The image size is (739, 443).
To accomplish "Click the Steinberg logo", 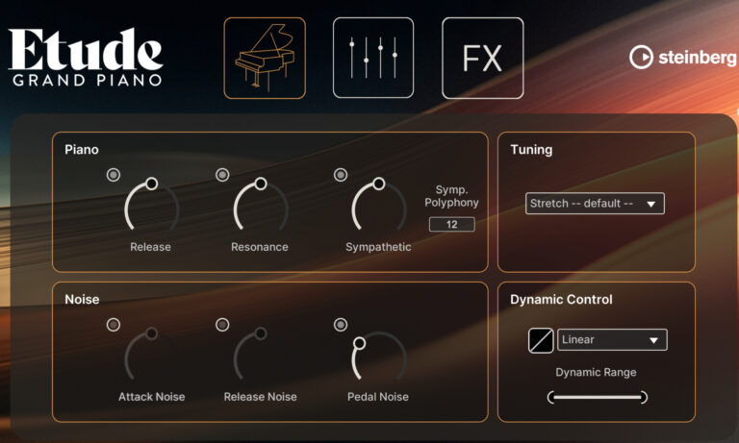I will coord(683,58).
